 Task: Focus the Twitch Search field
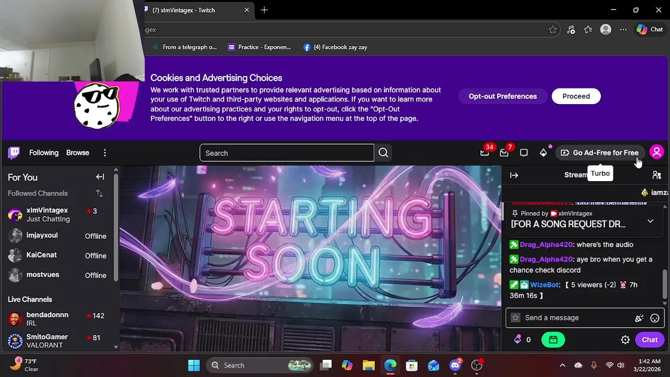(287, 153)
